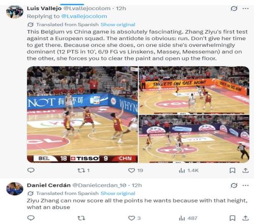Screen dimensions: 254x224
Task: Click Grok icon on Daniel Cerdán's tweet
Action: tap(234, 185)
